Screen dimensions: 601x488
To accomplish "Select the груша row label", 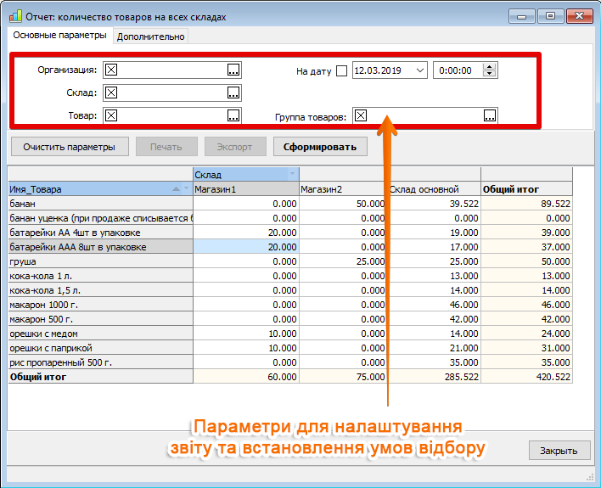I will point(100,261).
